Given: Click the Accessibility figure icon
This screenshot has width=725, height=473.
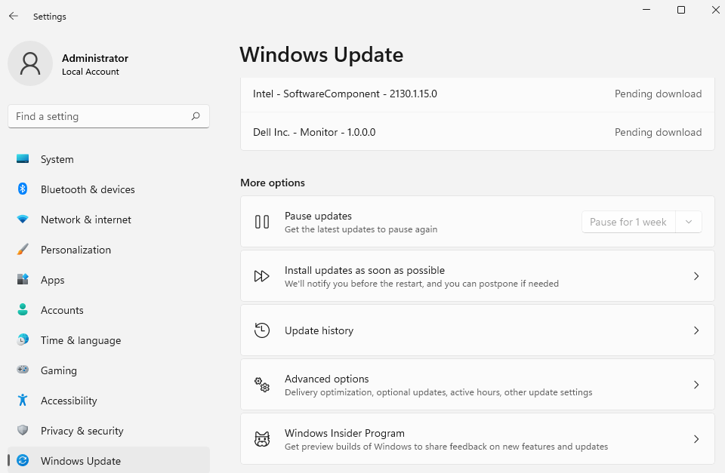Looking at the screenshot, I should (x=23, y=400).
